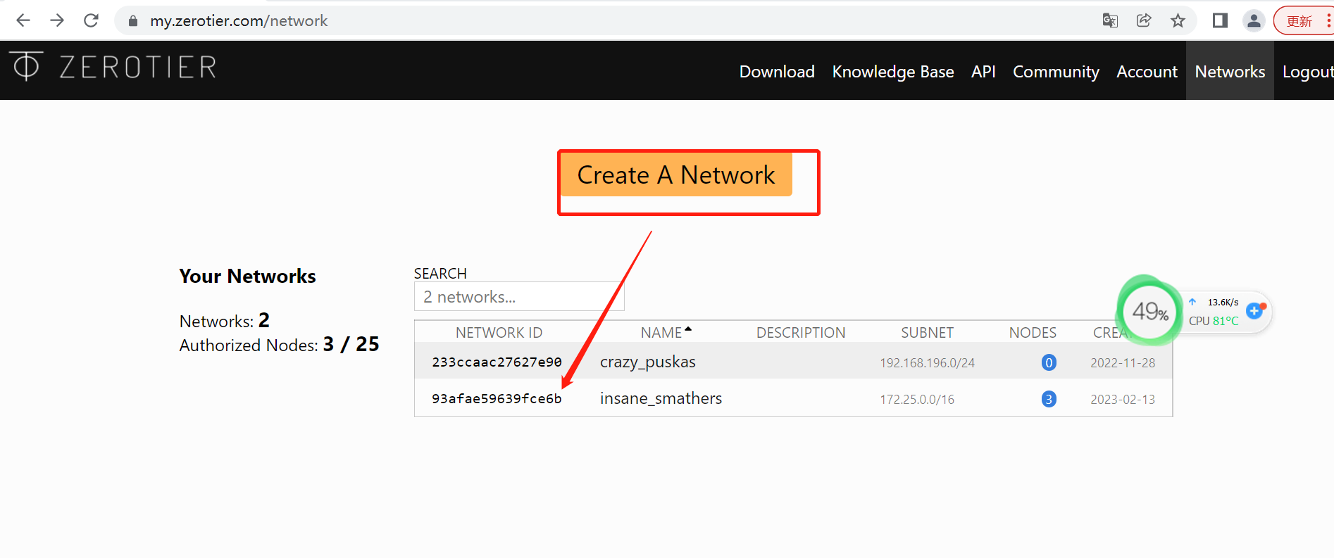Toggle the browser side panel icon

click(x=1220, y=20)
